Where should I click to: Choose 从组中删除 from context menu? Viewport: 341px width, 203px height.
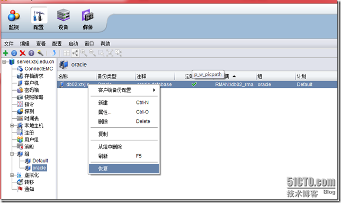pos(124,147)
